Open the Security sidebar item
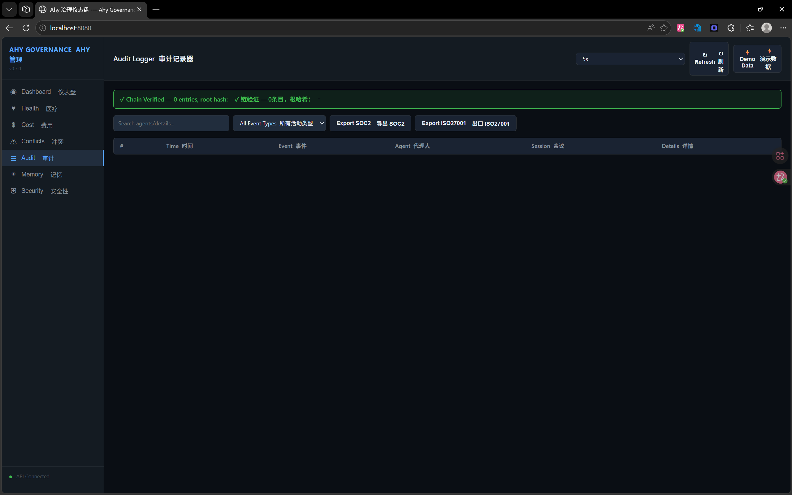Image resolution: width=792 pixels, height=495 pixels. pyautogui.click(x=52, y=191)
